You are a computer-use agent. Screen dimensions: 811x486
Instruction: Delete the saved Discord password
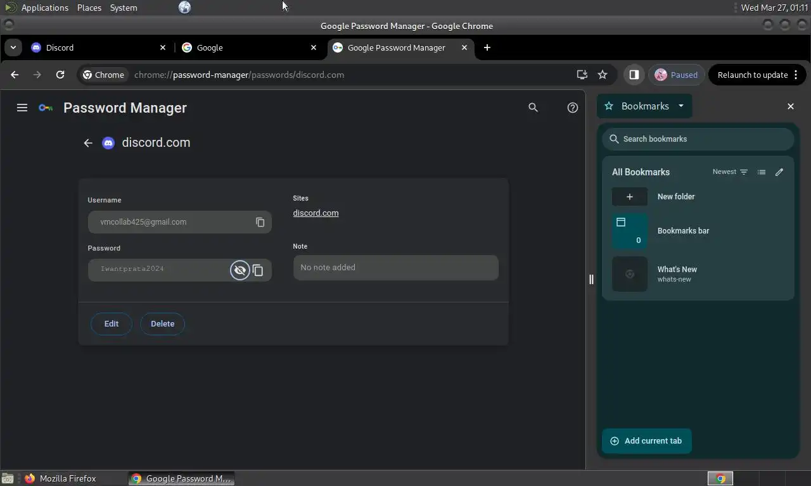tap(162, 323)
